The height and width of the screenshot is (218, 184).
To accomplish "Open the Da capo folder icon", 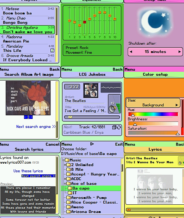I will [x=70, y=188].
